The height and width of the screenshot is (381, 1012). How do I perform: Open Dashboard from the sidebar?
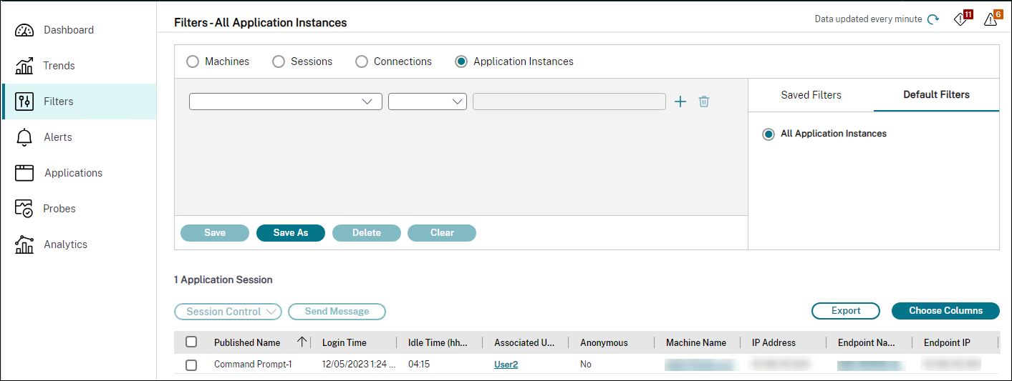[x=68, y=30]
